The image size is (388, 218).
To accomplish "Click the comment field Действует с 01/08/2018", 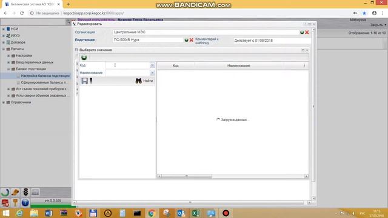I will point(272,41).
